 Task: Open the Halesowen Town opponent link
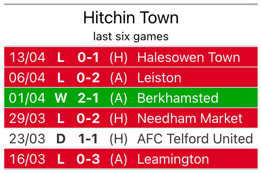pos(188,57)
